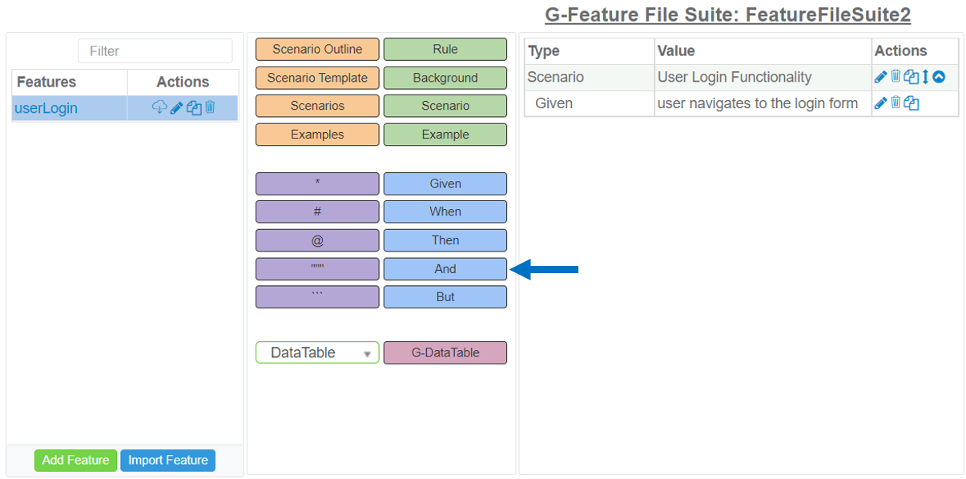
Task: Click 'user navigates to the login form' cell
Action: tap(763, 103)
